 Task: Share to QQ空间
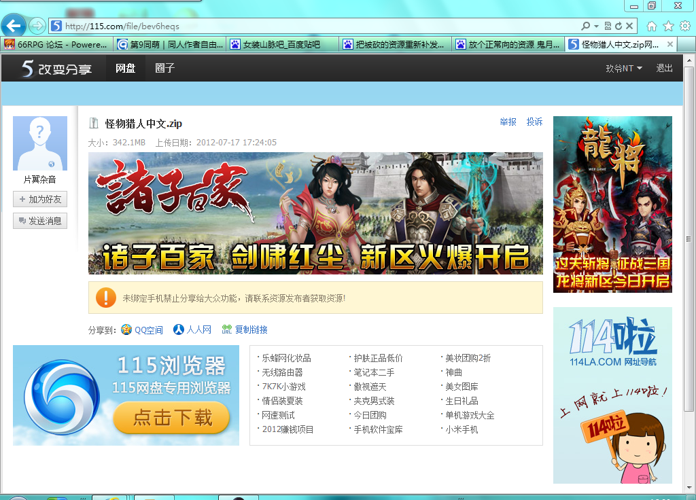click(x=142, y=329)
